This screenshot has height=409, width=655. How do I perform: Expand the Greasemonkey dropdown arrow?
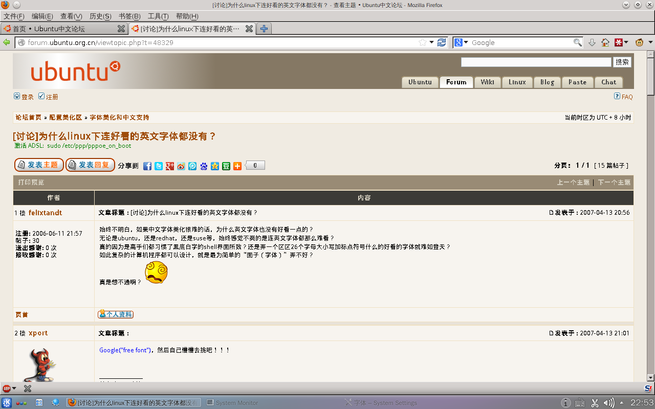pos(650,42)
